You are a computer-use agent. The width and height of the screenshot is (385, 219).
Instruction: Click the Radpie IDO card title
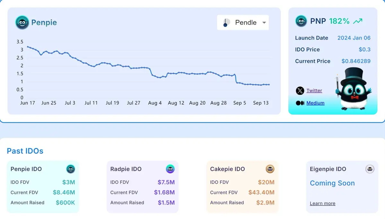click(x=126, y=169)
